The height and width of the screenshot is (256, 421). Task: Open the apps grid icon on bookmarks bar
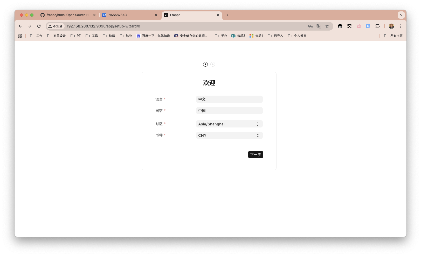coord(20,35)
